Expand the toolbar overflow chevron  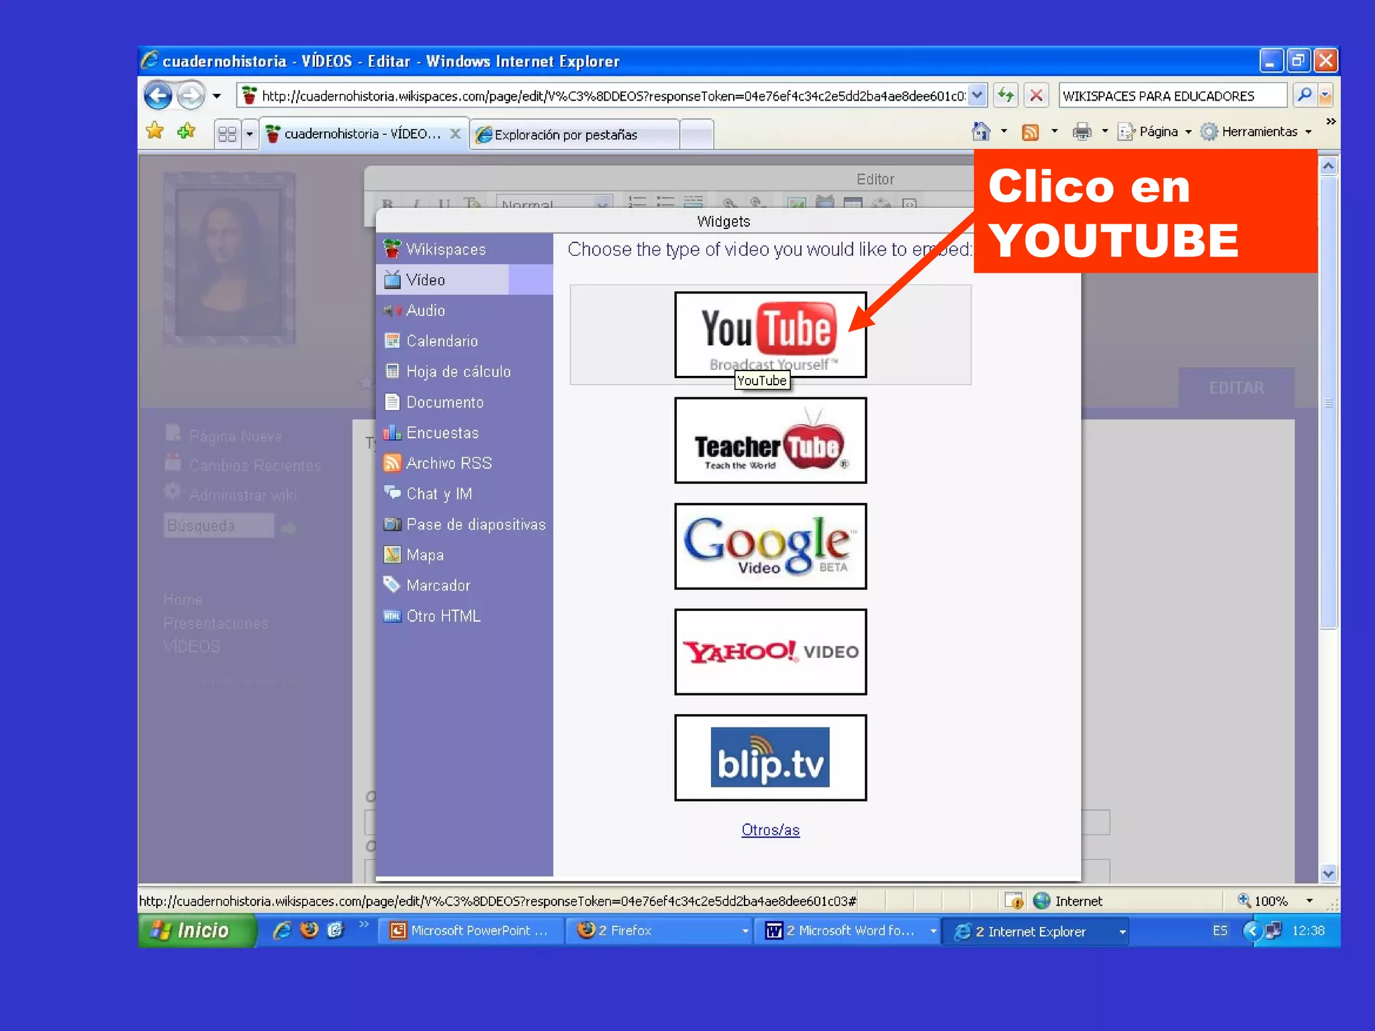click(x=1331, y=121)
